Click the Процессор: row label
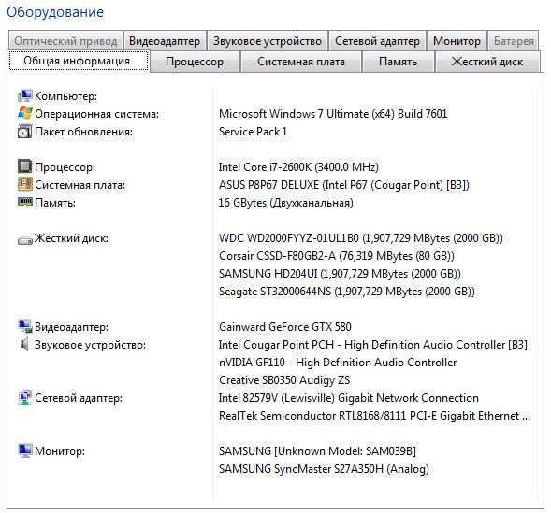Viewport: 551px width, 513px height. [x=65, y=167]
